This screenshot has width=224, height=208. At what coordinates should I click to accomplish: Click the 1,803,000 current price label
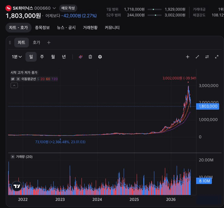tap(208, 106)
